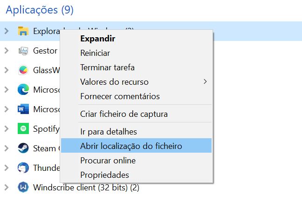Click the Aplicações (9) group header
The height and width of the screenshot is (202, 302).
coord(40,10)
